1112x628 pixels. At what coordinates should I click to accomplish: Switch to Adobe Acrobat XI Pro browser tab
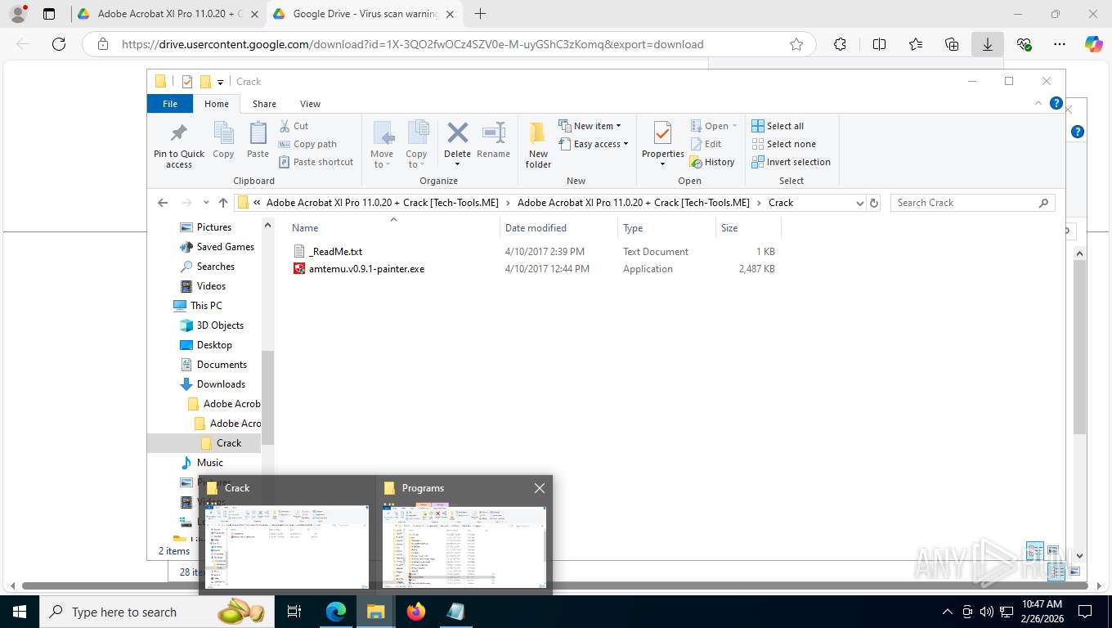point(168,14)
